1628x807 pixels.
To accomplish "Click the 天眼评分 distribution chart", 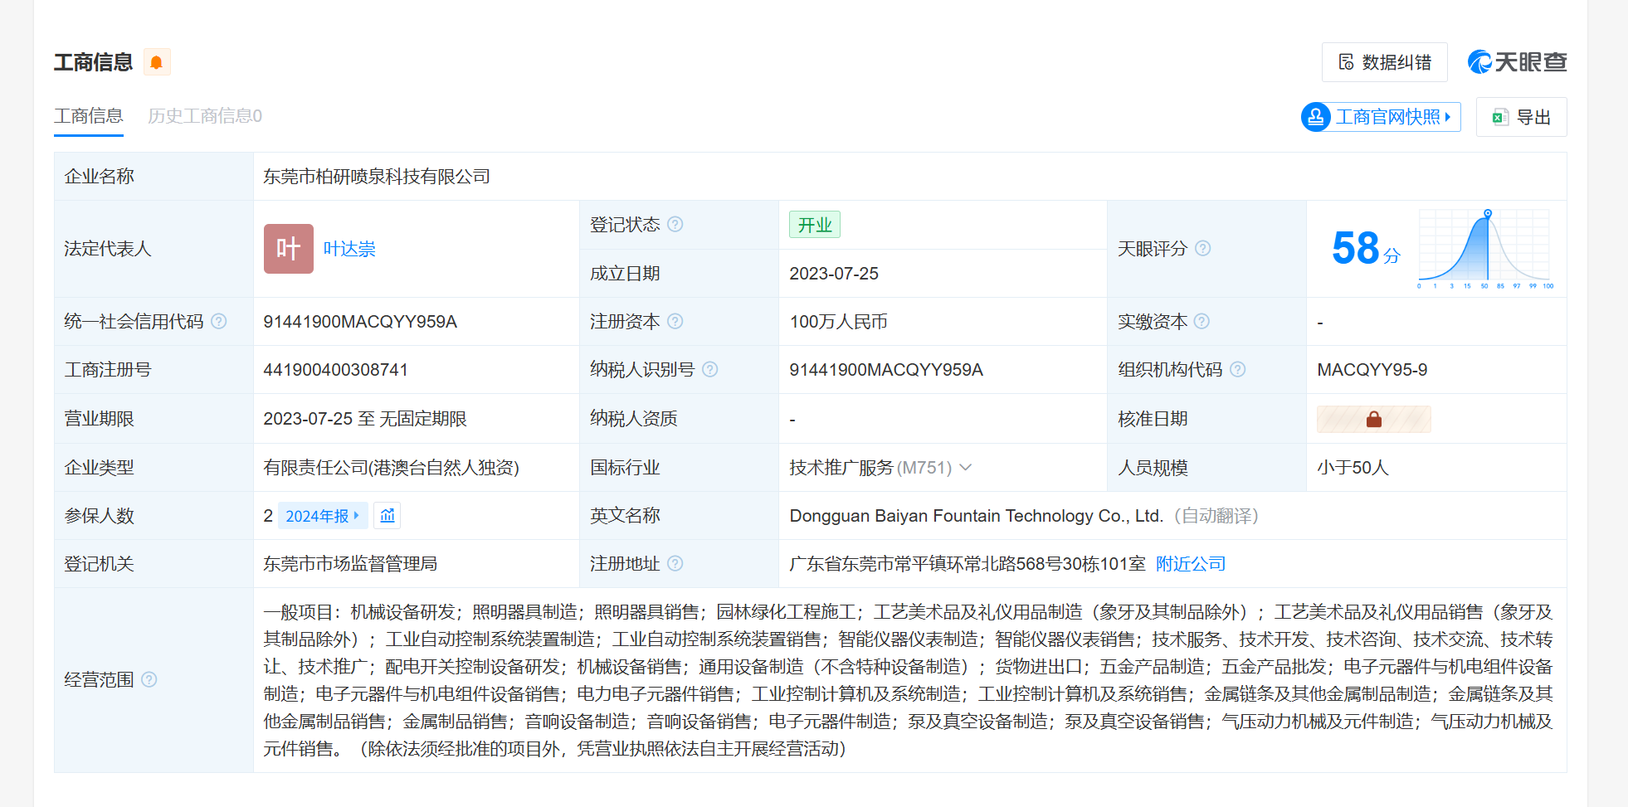I will pyautogui.click(x=1484, y=249).
